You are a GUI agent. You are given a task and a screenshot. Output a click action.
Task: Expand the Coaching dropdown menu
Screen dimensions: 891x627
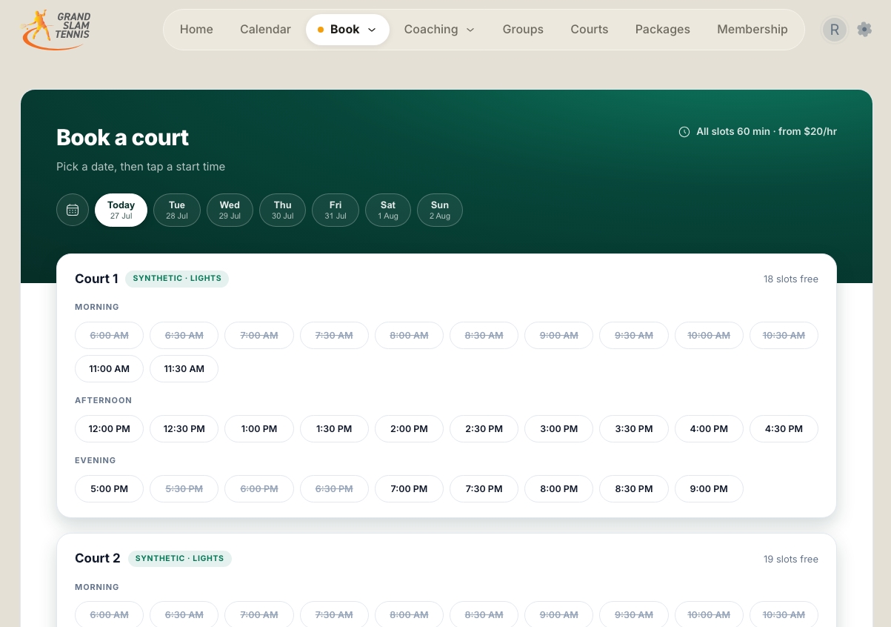point(439,30)
